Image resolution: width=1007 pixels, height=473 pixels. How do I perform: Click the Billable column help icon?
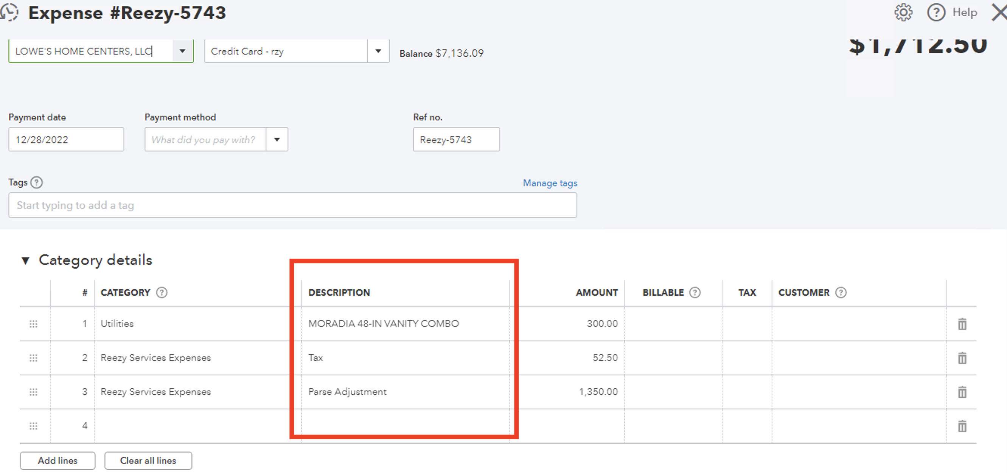695,292
